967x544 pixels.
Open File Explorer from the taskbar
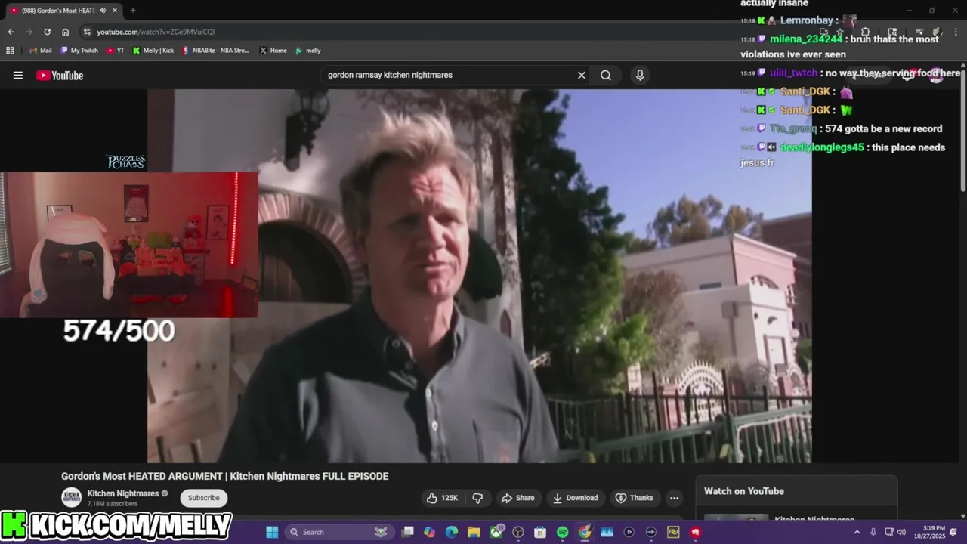tap(474, 532)
